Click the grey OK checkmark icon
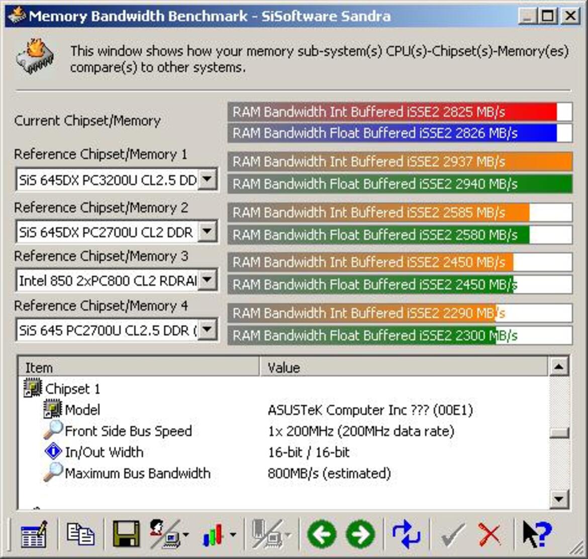The width and height of the screenshot is (588, 559). pyautogui.click(x=453, y=535)
